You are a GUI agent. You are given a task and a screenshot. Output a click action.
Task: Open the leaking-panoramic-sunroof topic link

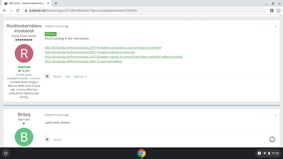pyautogui.click(x=103, y=47)
